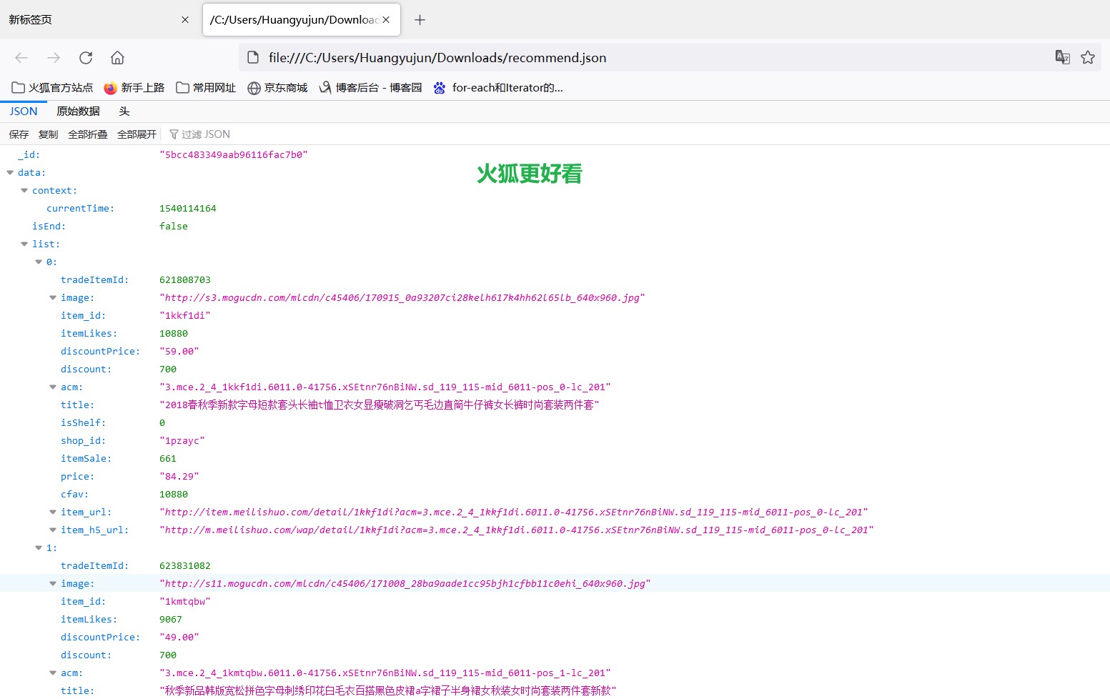Click the bookmark star icon

pyautogui.click(x=1087, y=57)
